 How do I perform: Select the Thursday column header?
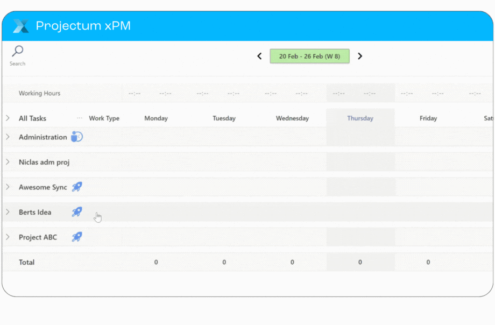tap(360, 118)
